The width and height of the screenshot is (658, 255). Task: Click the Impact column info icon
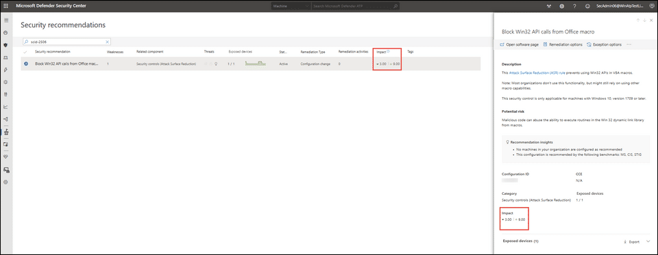coord(388,51)
